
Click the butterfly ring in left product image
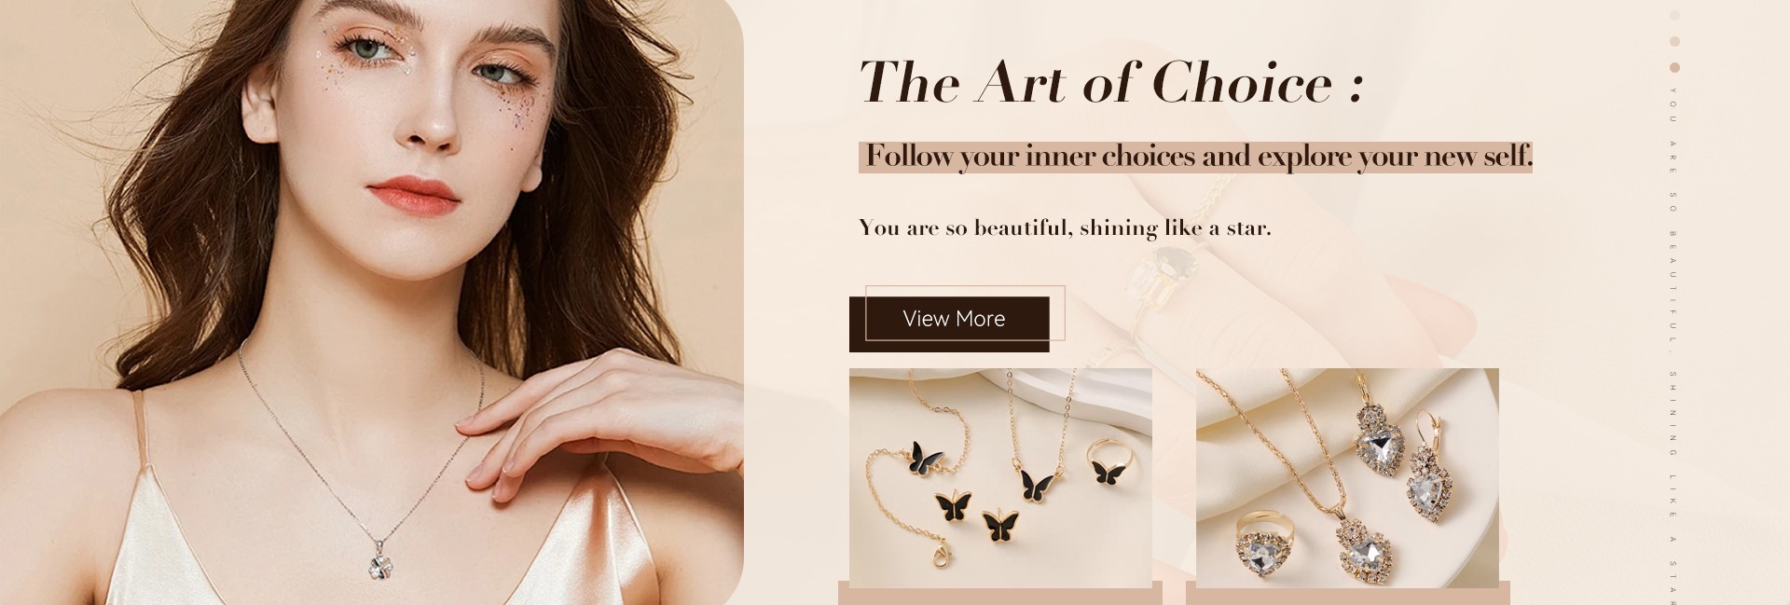(x=1107, y=462)
